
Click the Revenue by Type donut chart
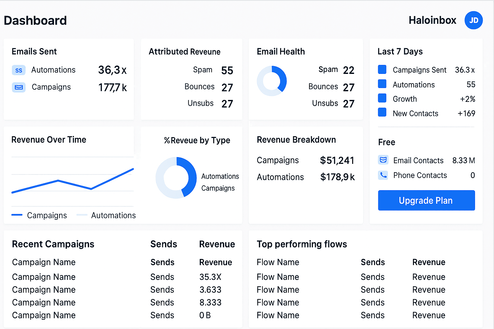(x=176, y=177)
